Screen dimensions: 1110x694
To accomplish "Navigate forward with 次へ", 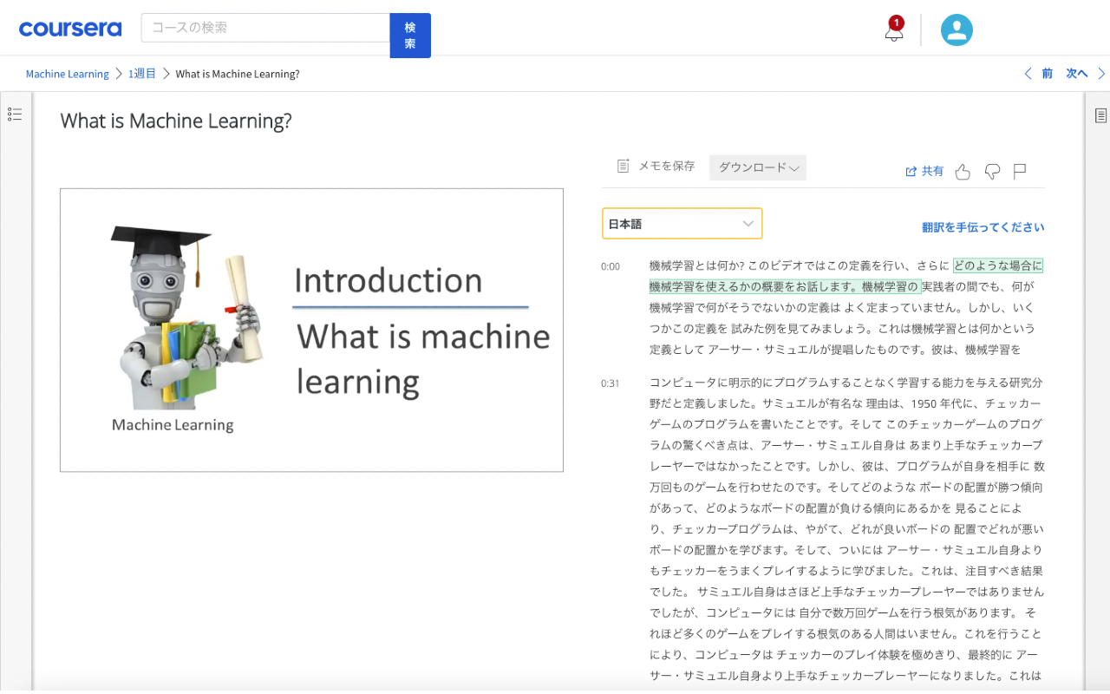I will (1075, 73).
